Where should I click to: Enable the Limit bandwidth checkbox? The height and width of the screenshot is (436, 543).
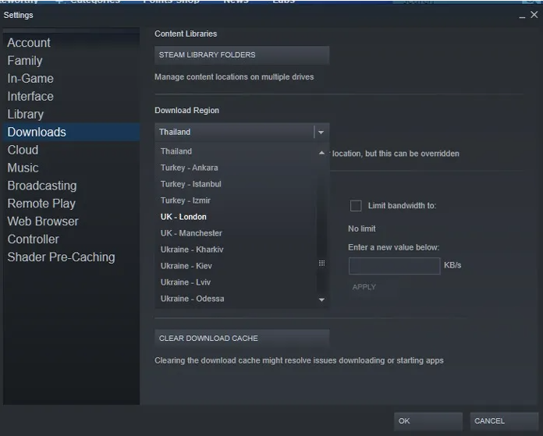point(356,206)
